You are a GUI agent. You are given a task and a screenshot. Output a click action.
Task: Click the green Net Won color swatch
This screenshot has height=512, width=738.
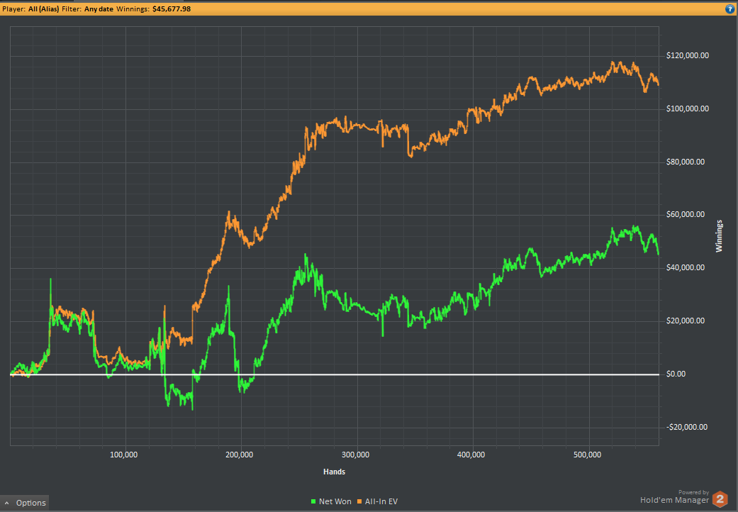coord(313,502)
